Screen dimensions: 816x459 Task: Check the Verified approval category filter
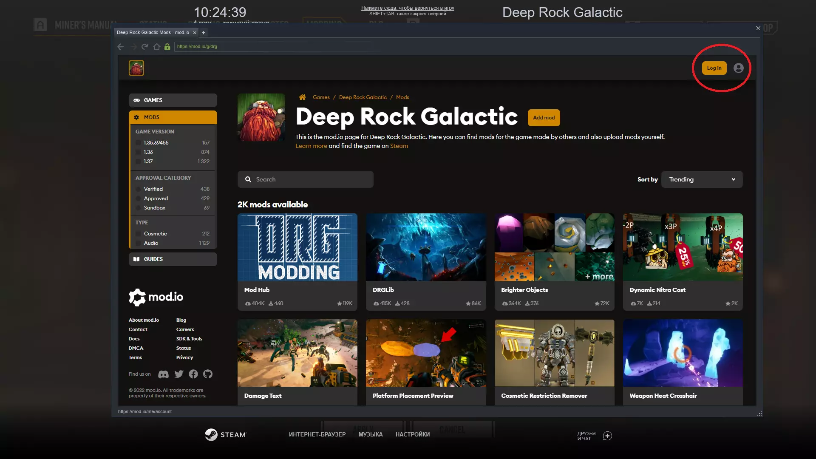coord(138,189)
